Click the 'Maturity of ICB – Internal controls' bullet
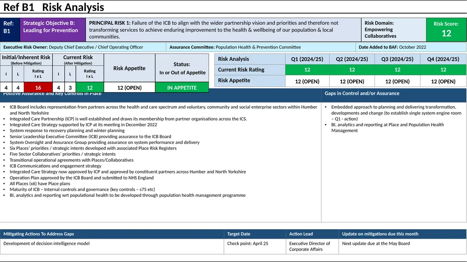The width and height of the screenshot is (467, 262). (82, 190)
